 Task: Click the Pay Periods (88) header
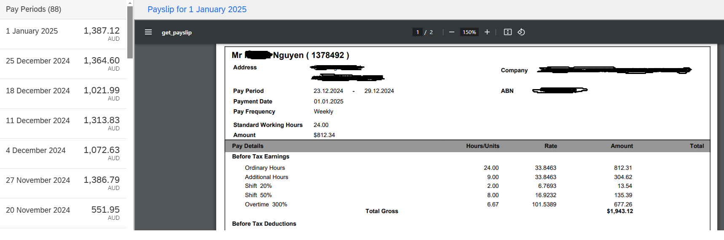(34, 9)
